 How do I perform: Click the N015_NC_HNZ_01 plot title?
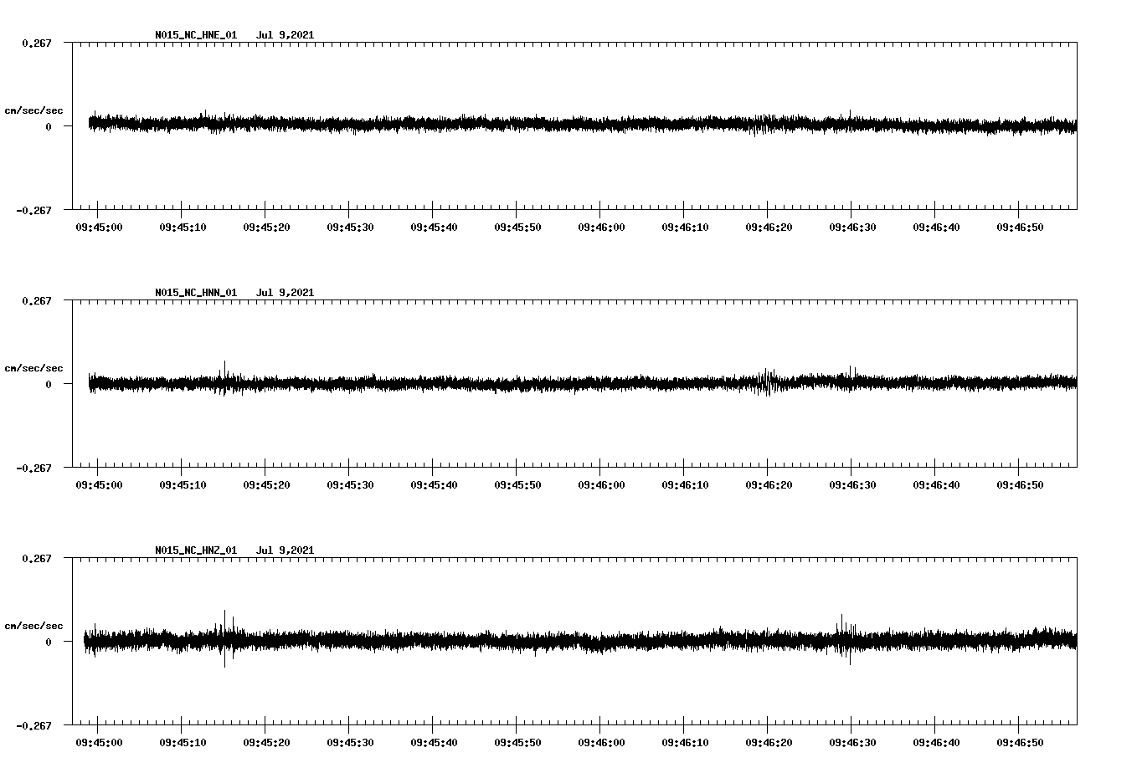point(196,550)
